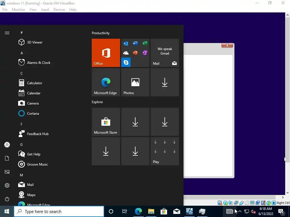Open the Devices menu in VirtualBox
The height and width of the screenshot is (217, 290).
coord(59,10)
